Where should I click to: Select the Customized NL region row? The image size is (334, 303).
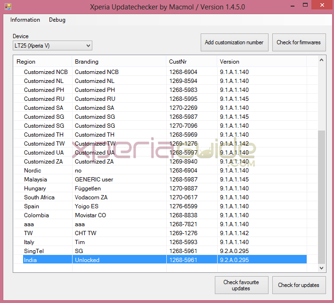pyautogui.click(x=160, y=81)
